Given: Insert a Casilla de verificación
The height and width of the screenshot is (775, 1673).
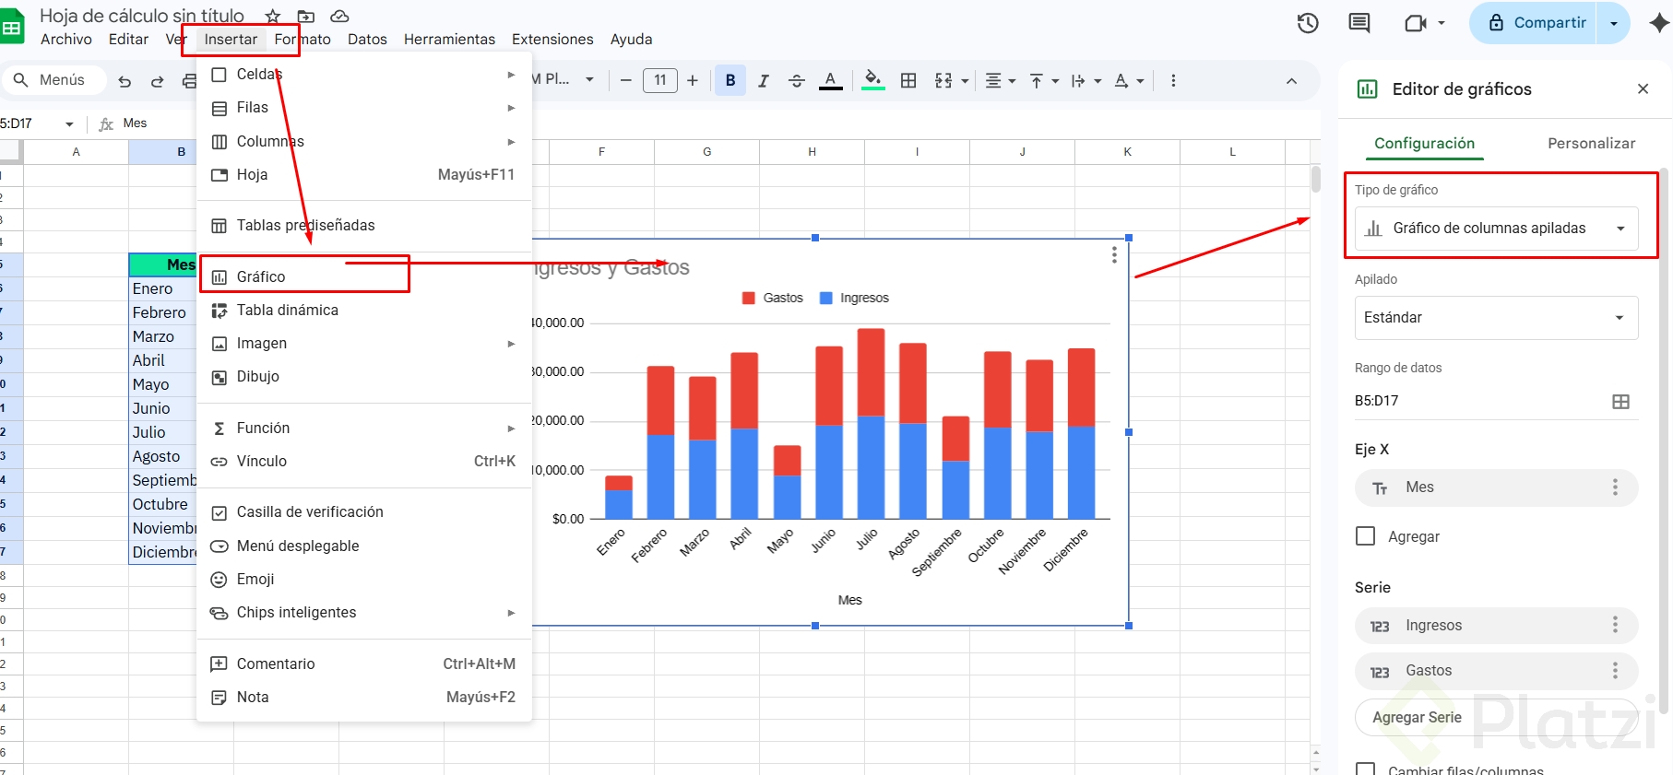Looking at the screenshot, I should [x=364, y=512].
